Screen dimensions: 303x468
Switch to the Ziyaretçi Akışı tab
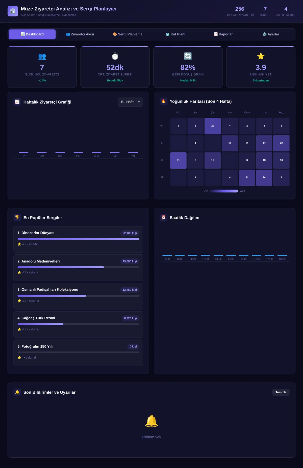pos(80,34)
